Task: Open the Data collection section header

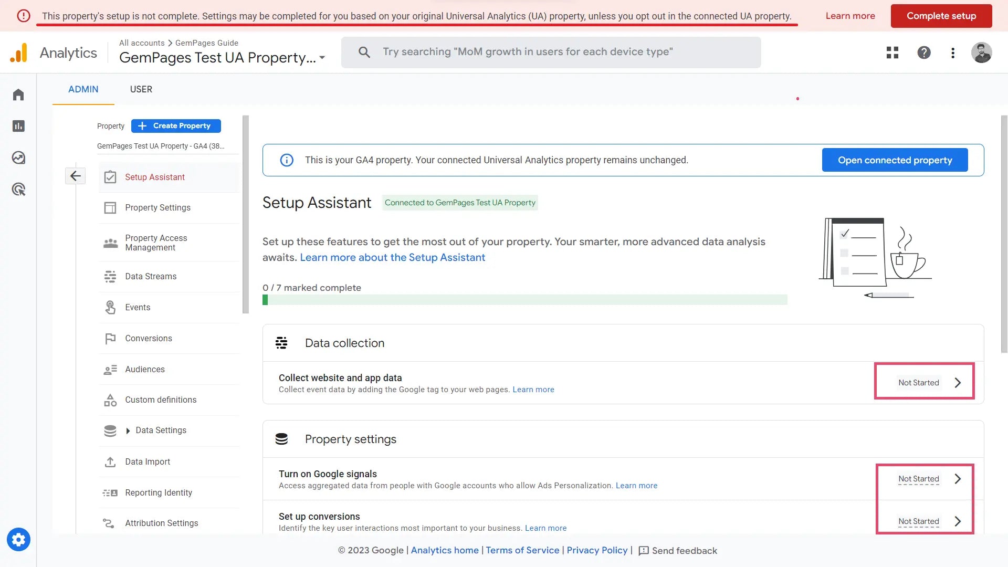Action: click(x=623, y=343)
